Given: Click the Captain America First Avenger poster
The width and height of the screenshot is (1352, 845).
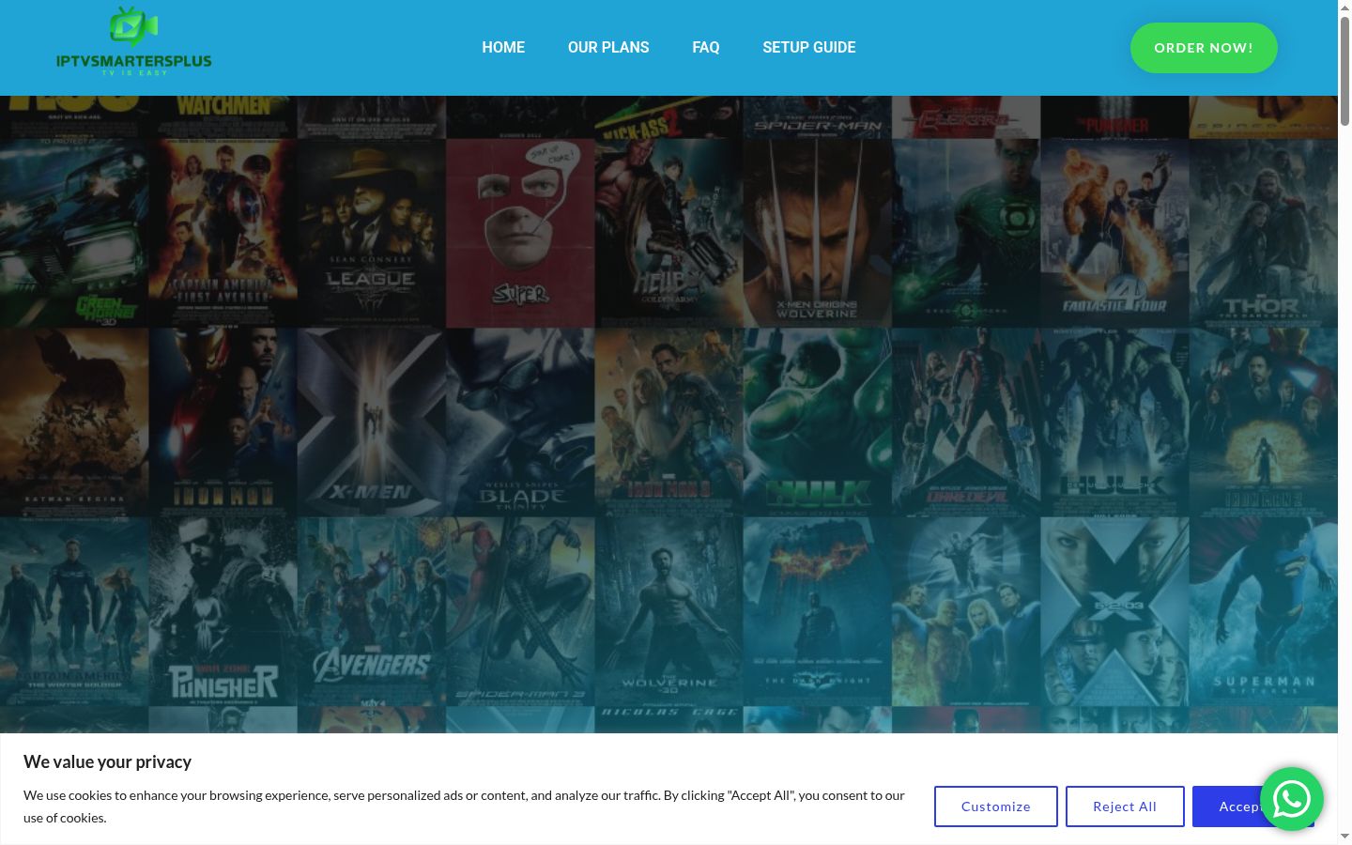Looking at the screenshot, I should click(x=223, y=233).
